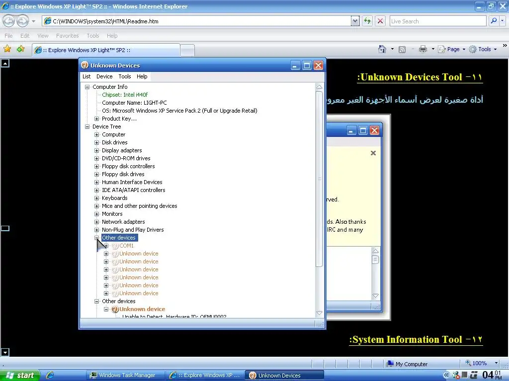Screen dimensions: 509x381
Task: Click the zoom level 100% icon
Action: 468,363
